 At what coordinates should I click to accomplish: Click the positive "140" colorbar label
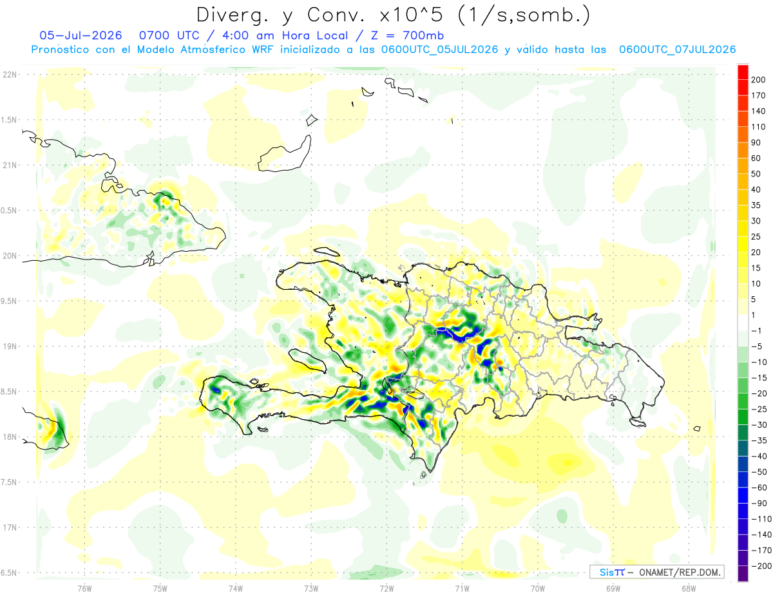[758, 111]
